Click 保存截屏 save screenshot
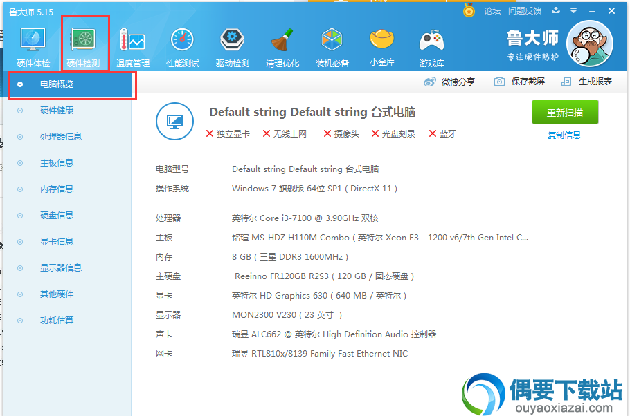Image resolution: width=630 pixels, height=416 pixels. pos(519,82)
